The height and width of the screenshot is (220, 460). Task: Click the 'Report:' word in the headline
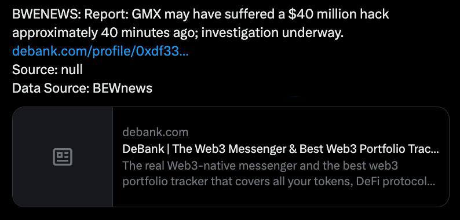[107, 14]
